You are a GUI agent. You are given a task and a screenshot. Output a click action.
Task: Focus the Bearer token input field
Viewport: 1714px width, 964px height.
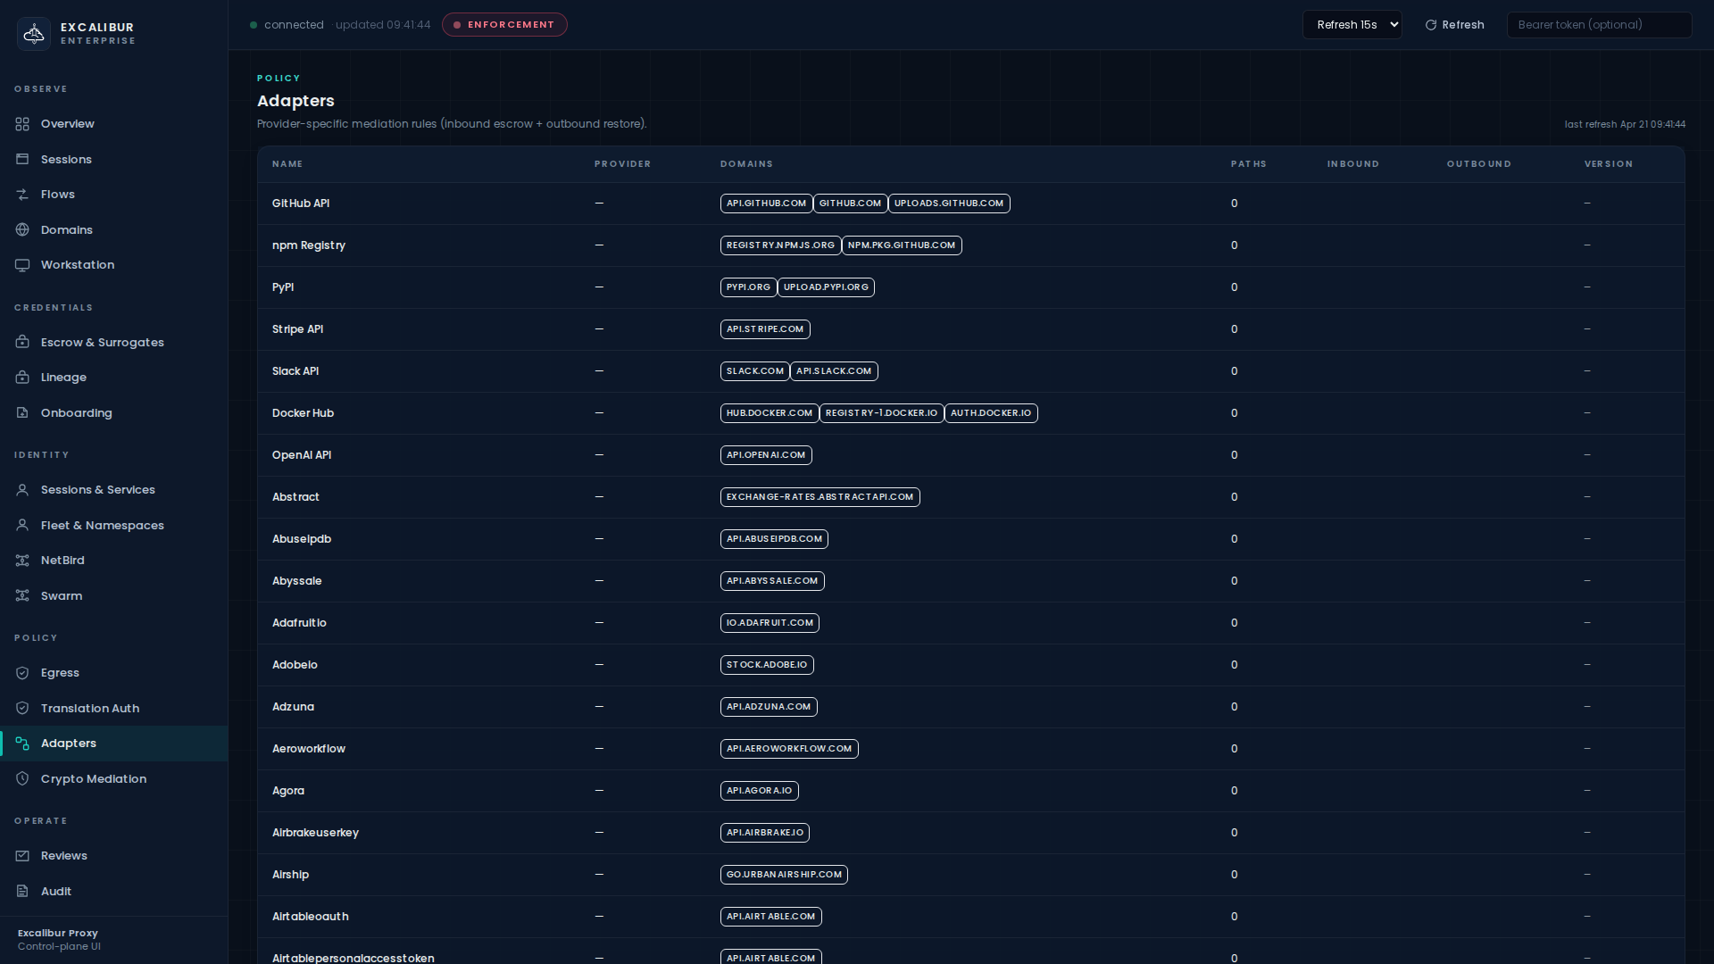tap(1598, 25)
